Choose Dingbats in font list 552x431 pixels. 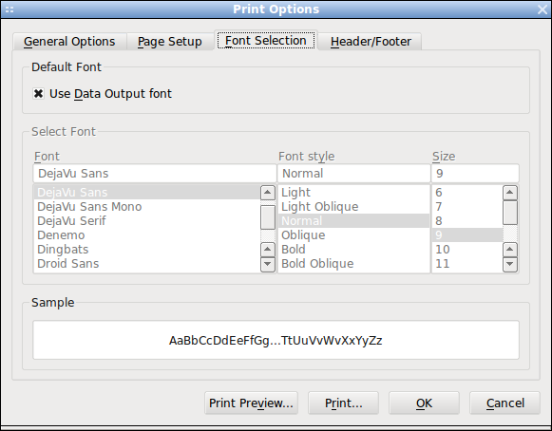[147, 250]
